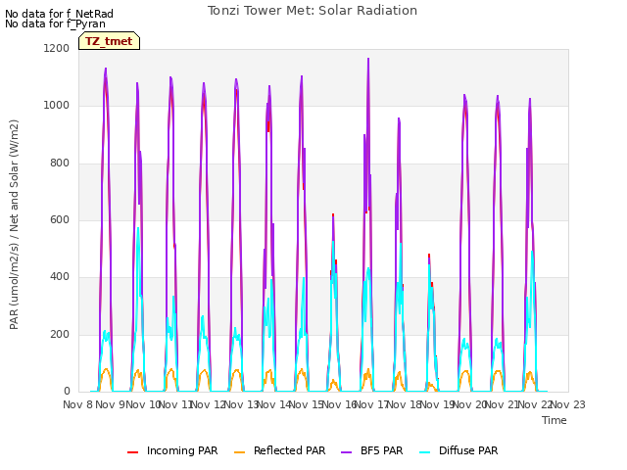The height and width of the screenshot is (470, 627).
Task: Click the 0 y-axis tick label
Action: (67, 392)
